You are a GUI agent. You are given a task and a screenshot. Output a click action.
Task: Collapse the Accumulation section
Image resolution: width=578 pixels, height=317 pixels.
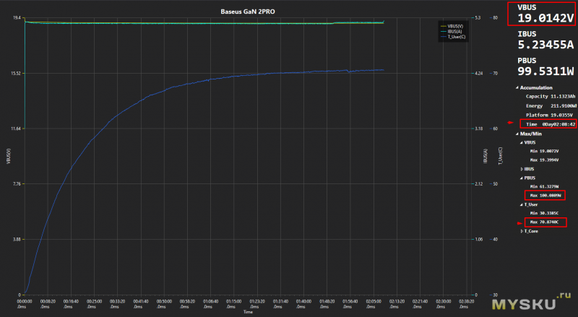coord(517,87)
